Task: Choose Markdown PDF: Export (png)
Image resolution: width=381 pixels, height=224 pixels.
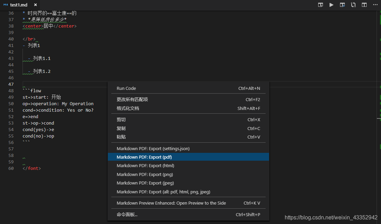Action: (x=188, y=175)
